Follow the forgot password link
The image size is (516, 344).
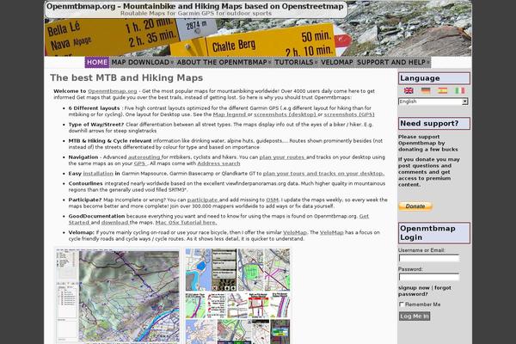pyautogui.click(x=425, y=291)
